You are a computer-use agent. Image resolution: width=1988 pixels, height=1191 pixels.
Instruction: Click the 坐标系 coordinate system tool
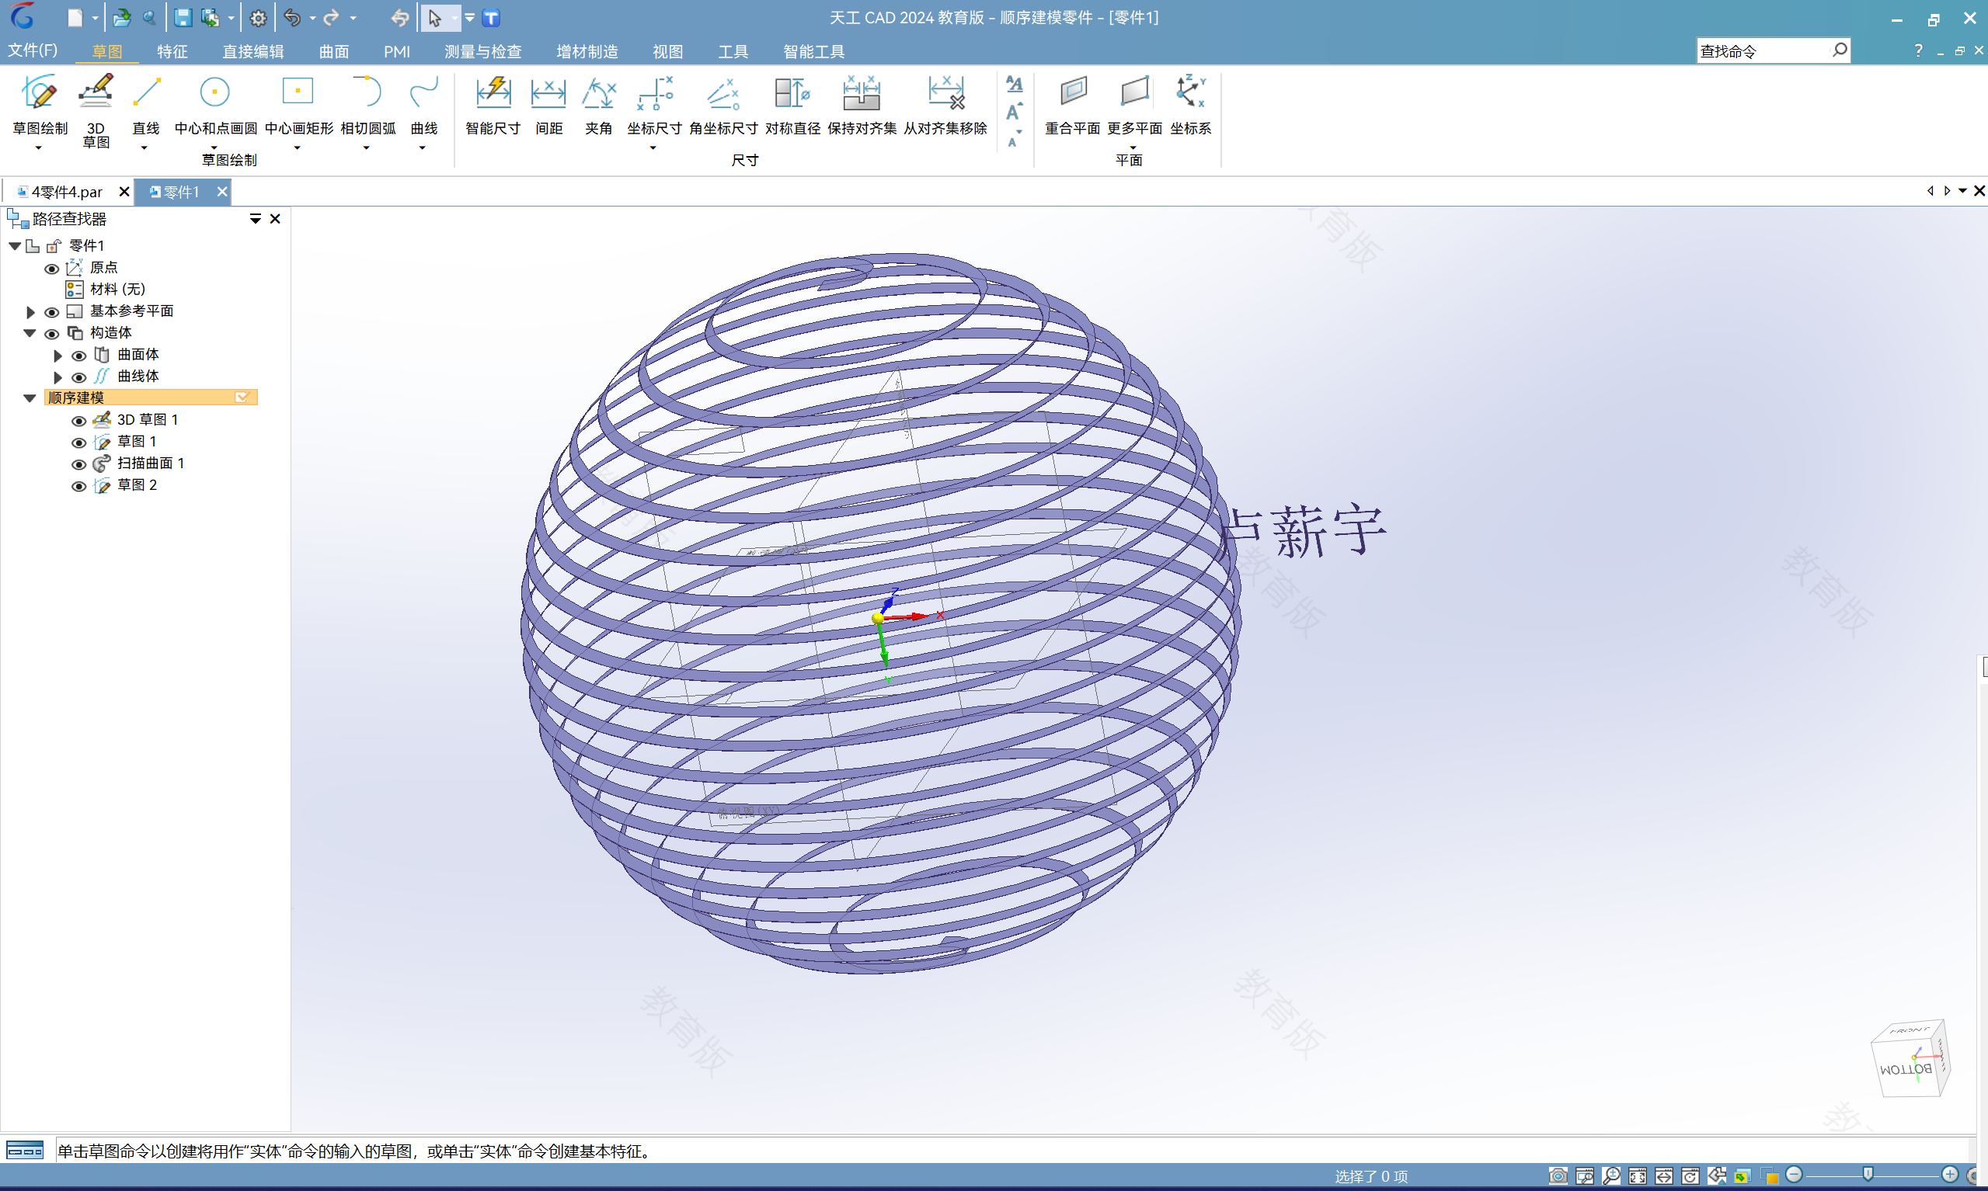(1190, 105)
